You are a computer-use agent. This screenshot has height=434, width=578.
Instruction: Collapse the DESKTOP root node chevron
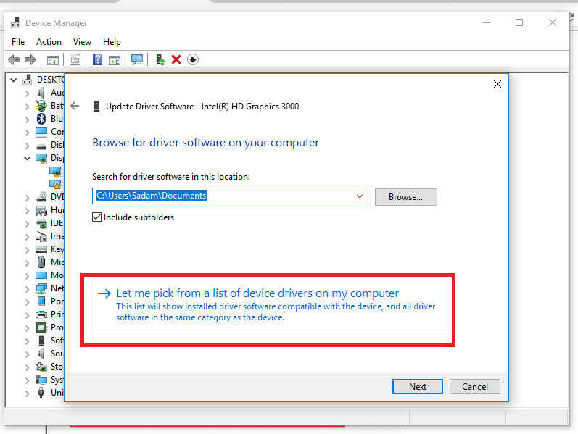[14, 80]
